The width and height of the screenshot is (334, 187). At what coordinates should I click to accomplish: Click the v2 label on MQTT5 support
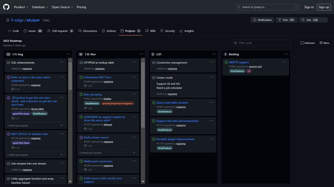(x=249, y=71)
